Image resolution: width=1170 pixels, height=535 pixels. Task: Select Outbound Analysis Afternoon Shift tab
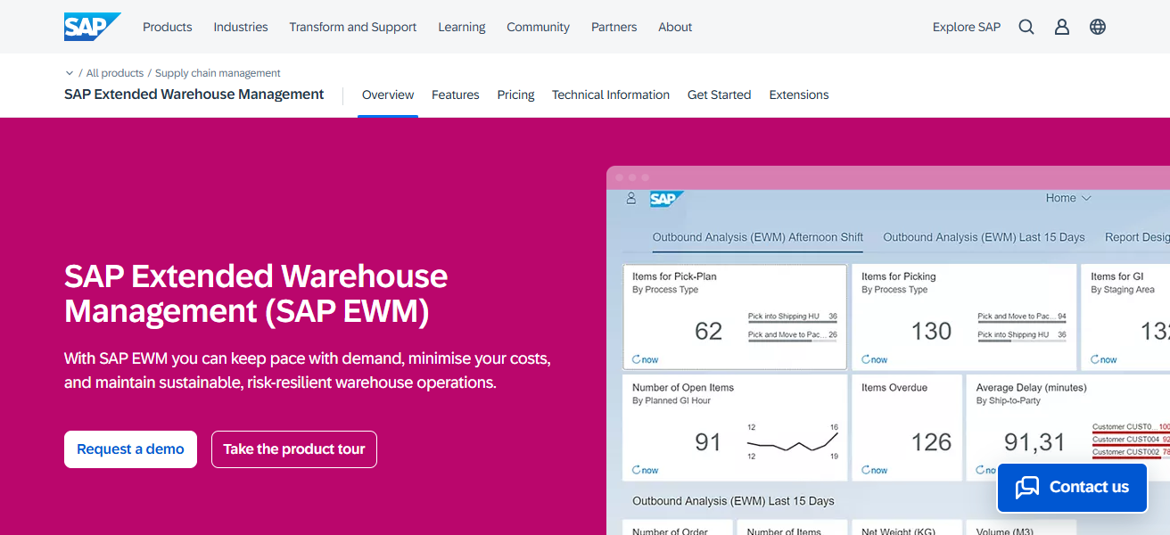(x=758, y=237)
